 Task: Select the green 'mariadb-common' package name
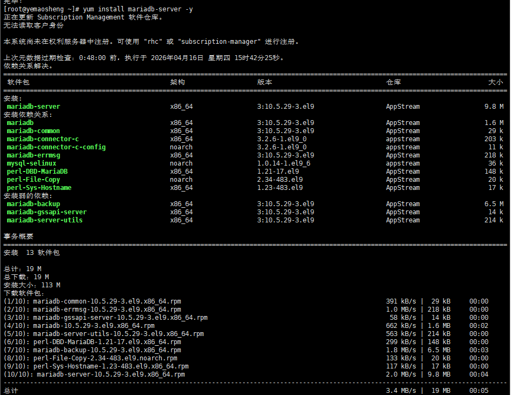[33, 131]
